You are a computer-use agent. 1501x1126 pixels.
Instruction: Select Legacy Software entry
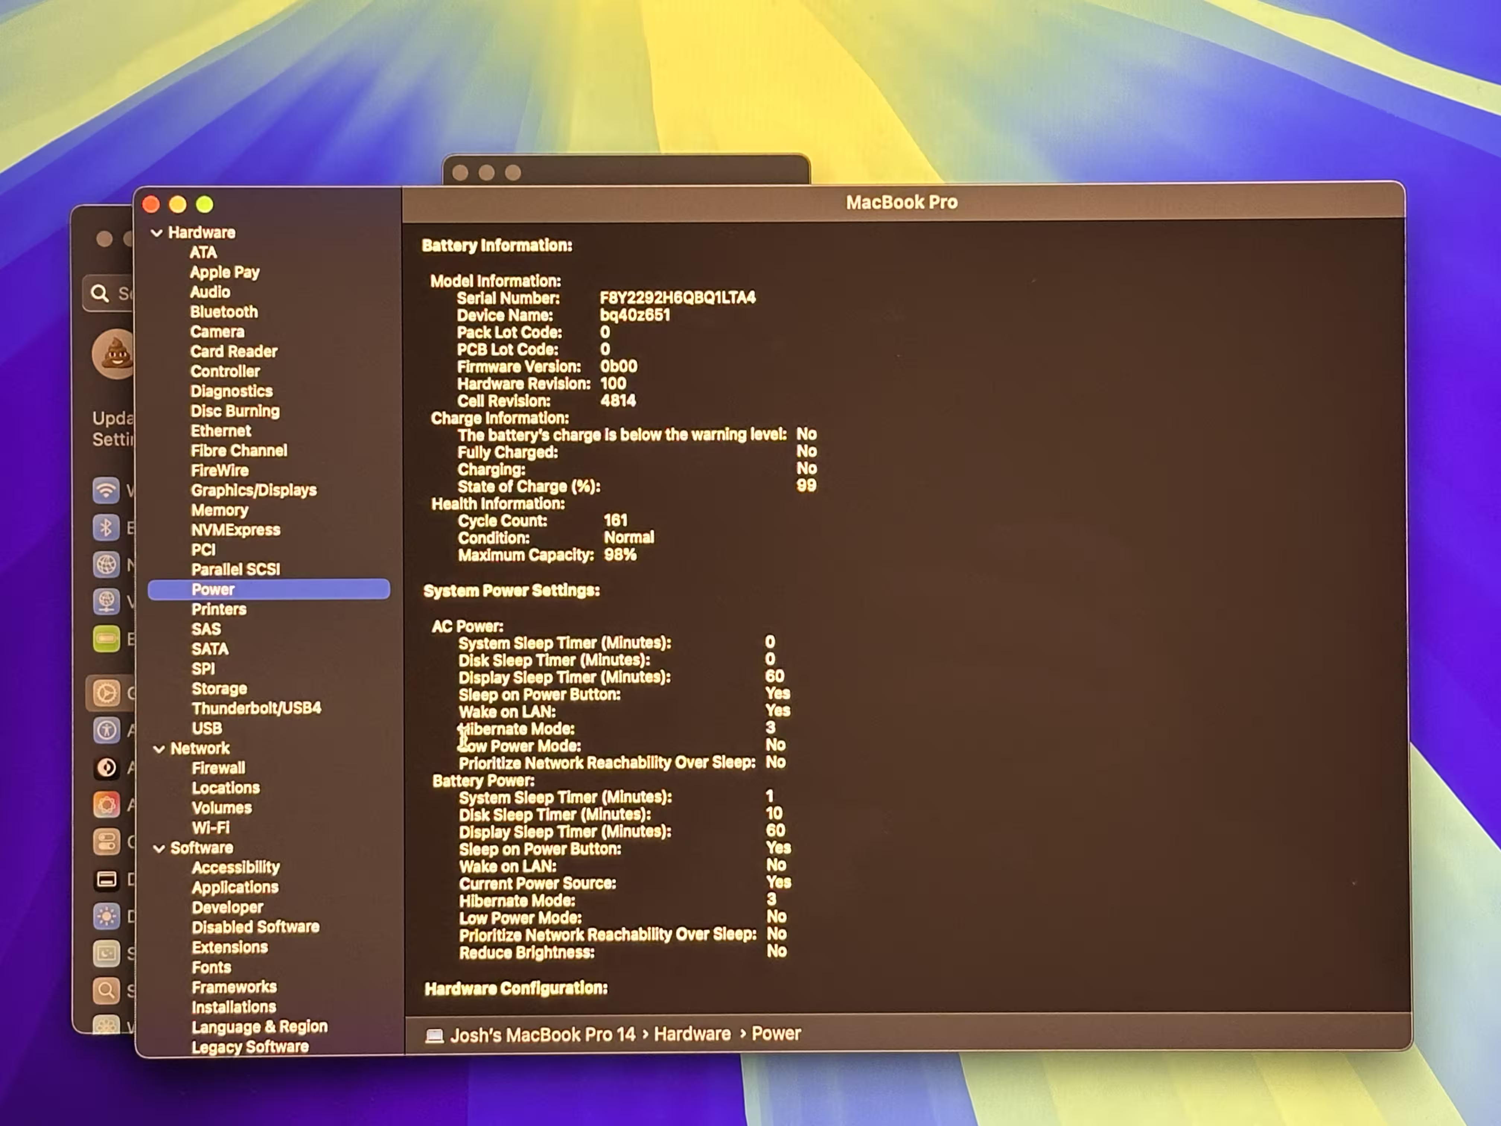251,1047
